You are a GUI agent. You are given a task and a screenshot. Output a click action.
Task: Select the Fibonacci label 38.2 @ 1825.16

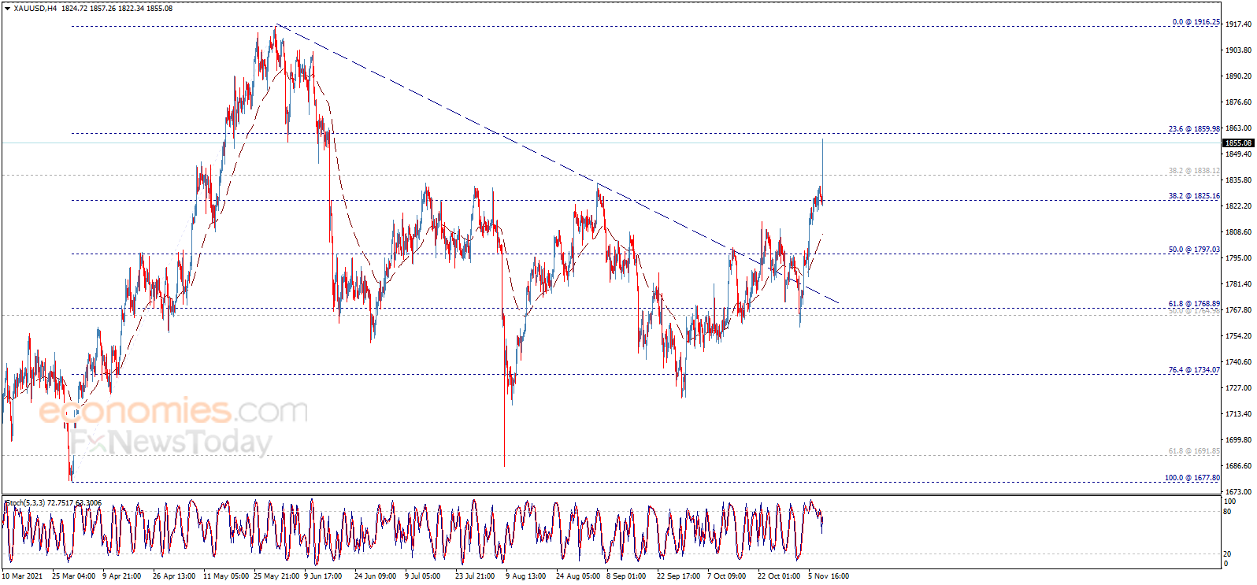click(1194, 196)
